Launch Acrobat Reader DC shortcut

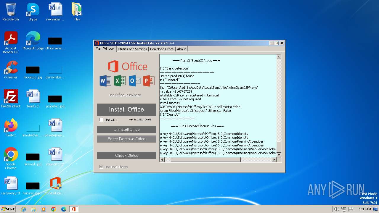pos(11,43)
